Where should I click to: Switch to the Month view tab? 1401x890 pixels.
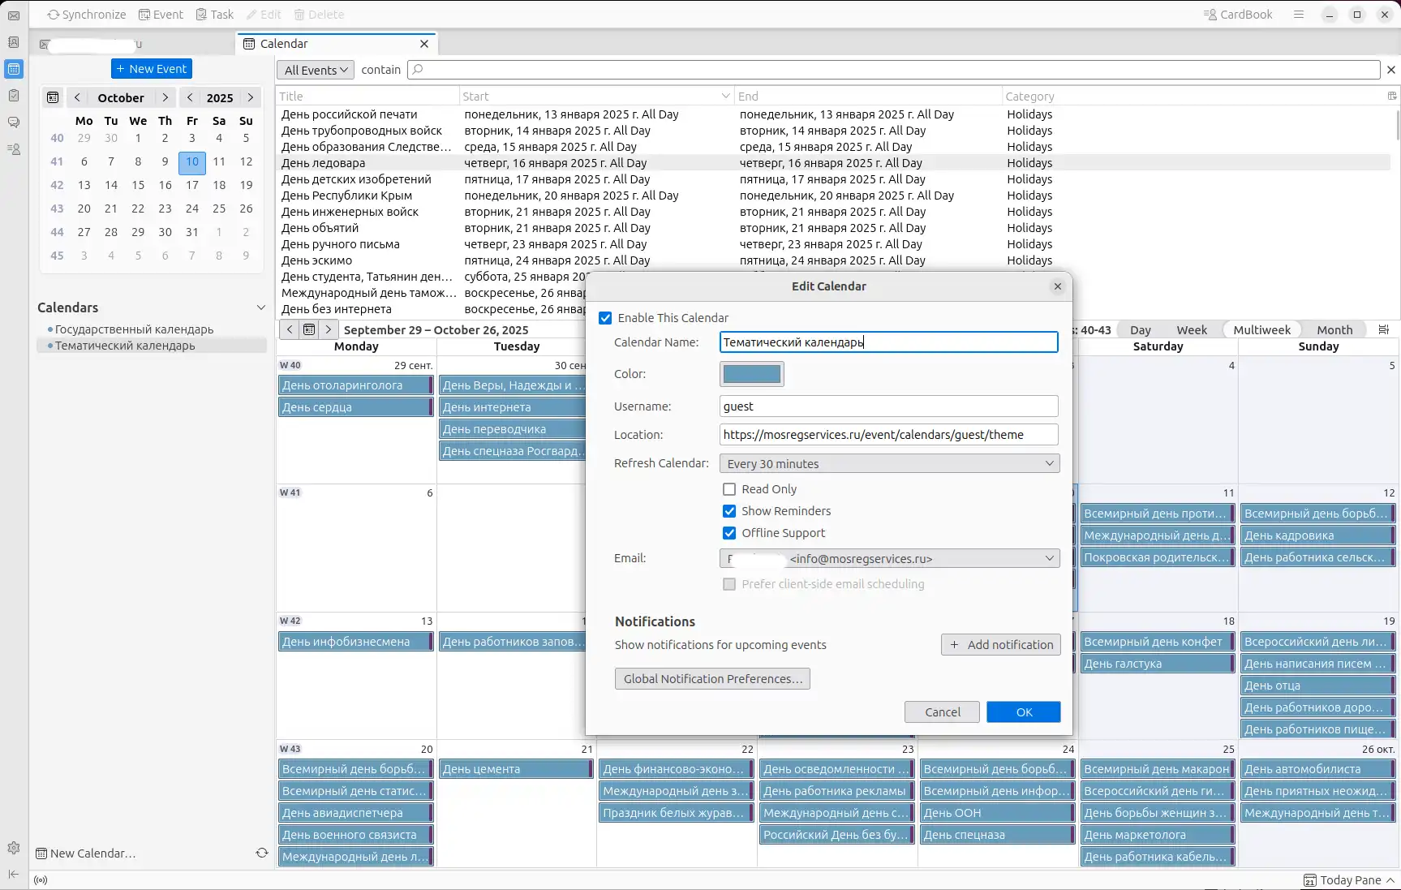click(1334, 329)
